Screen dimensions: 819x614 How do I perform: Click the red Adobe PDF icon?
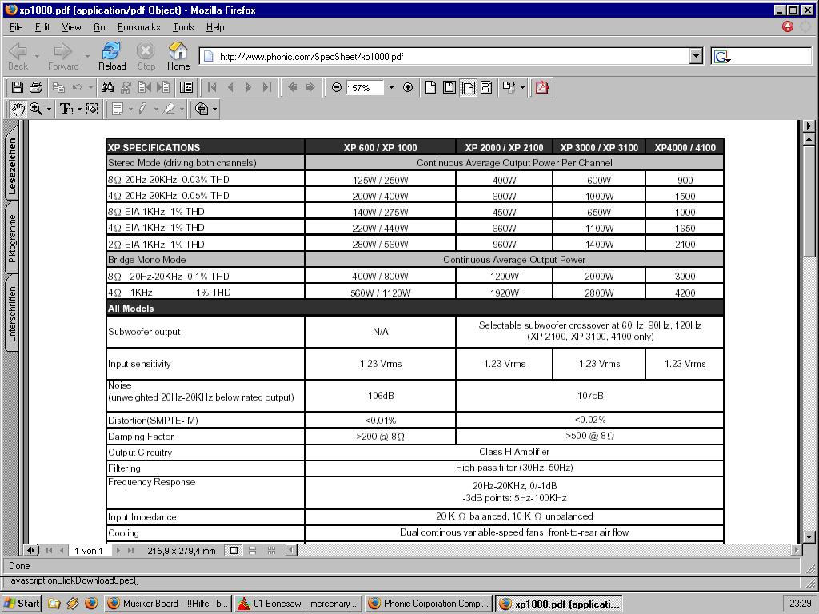[542, 87]
